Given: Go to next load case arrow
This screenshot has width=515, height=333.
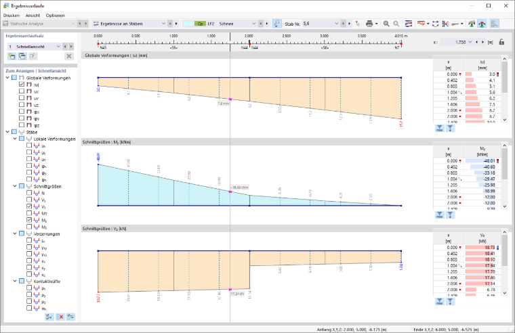Looking at the screenshot, I should coord(267,24).
